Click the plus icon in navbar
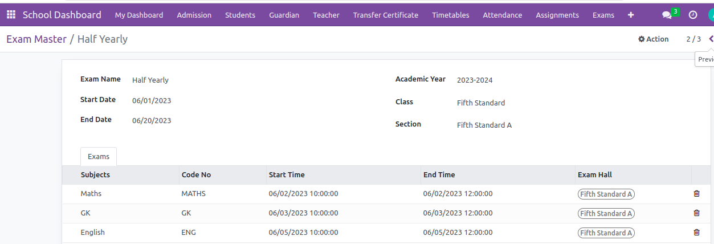 631,15
